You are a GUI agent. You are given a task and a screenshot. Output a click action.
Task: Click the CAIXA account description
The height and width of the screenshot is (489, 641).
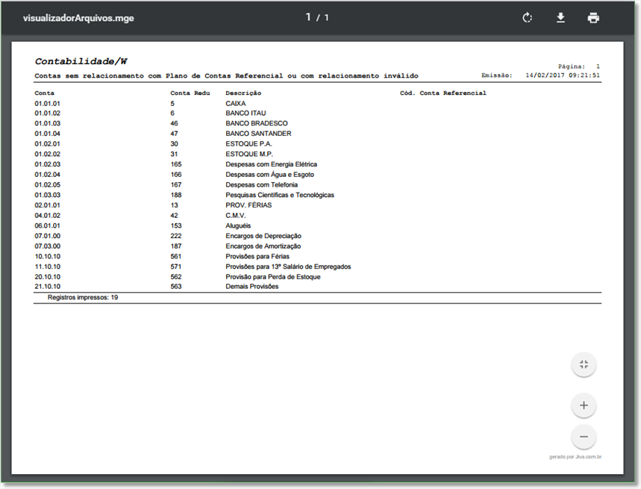click(236, 104)
